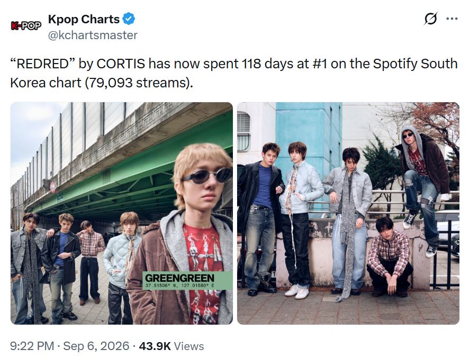Open the Kpop Charts profile name
The height and width of the screenshot is (358, 470).
pos(84,19)
